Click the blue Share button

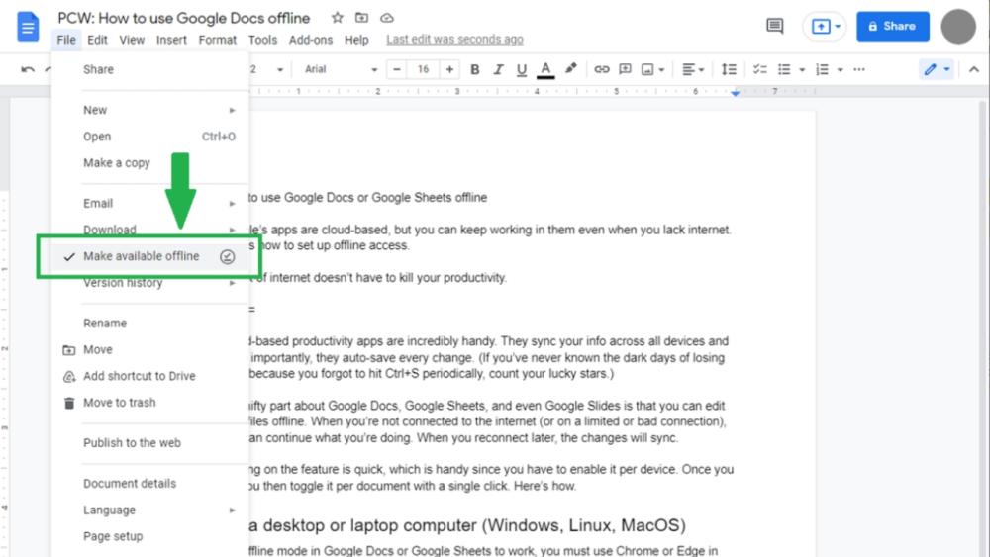(893, 27)
